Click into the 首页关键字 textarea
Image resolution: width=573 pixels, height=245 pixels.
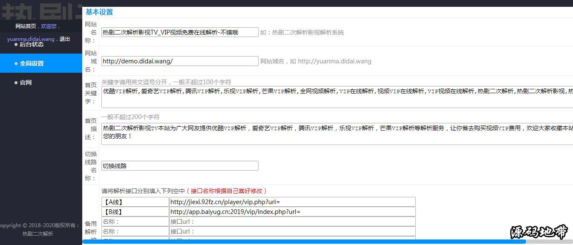(337, 97)
